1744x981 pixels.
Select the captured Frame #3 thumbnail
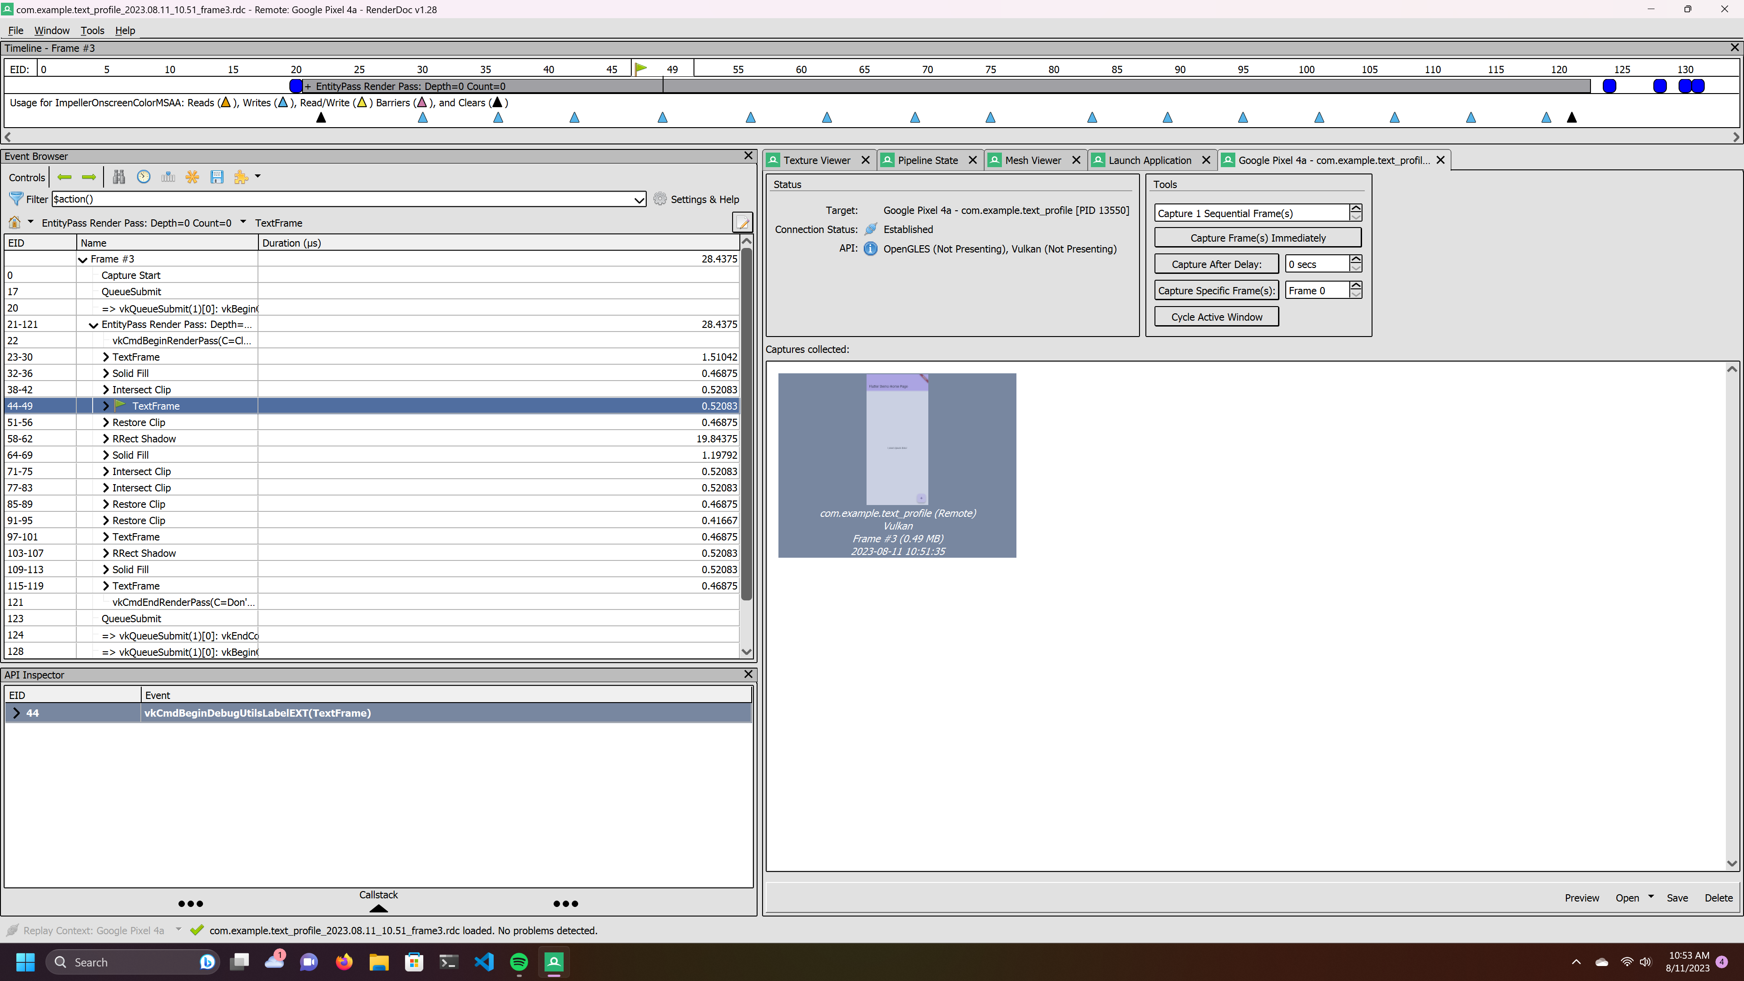(x=897, y=465)
